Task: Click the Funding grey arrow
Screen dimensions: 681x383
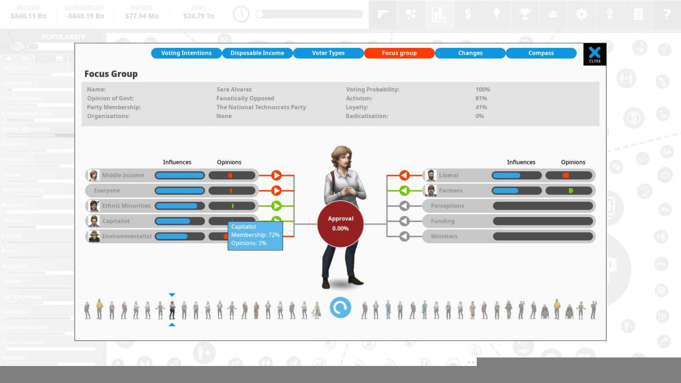Action: click(404, 221)
